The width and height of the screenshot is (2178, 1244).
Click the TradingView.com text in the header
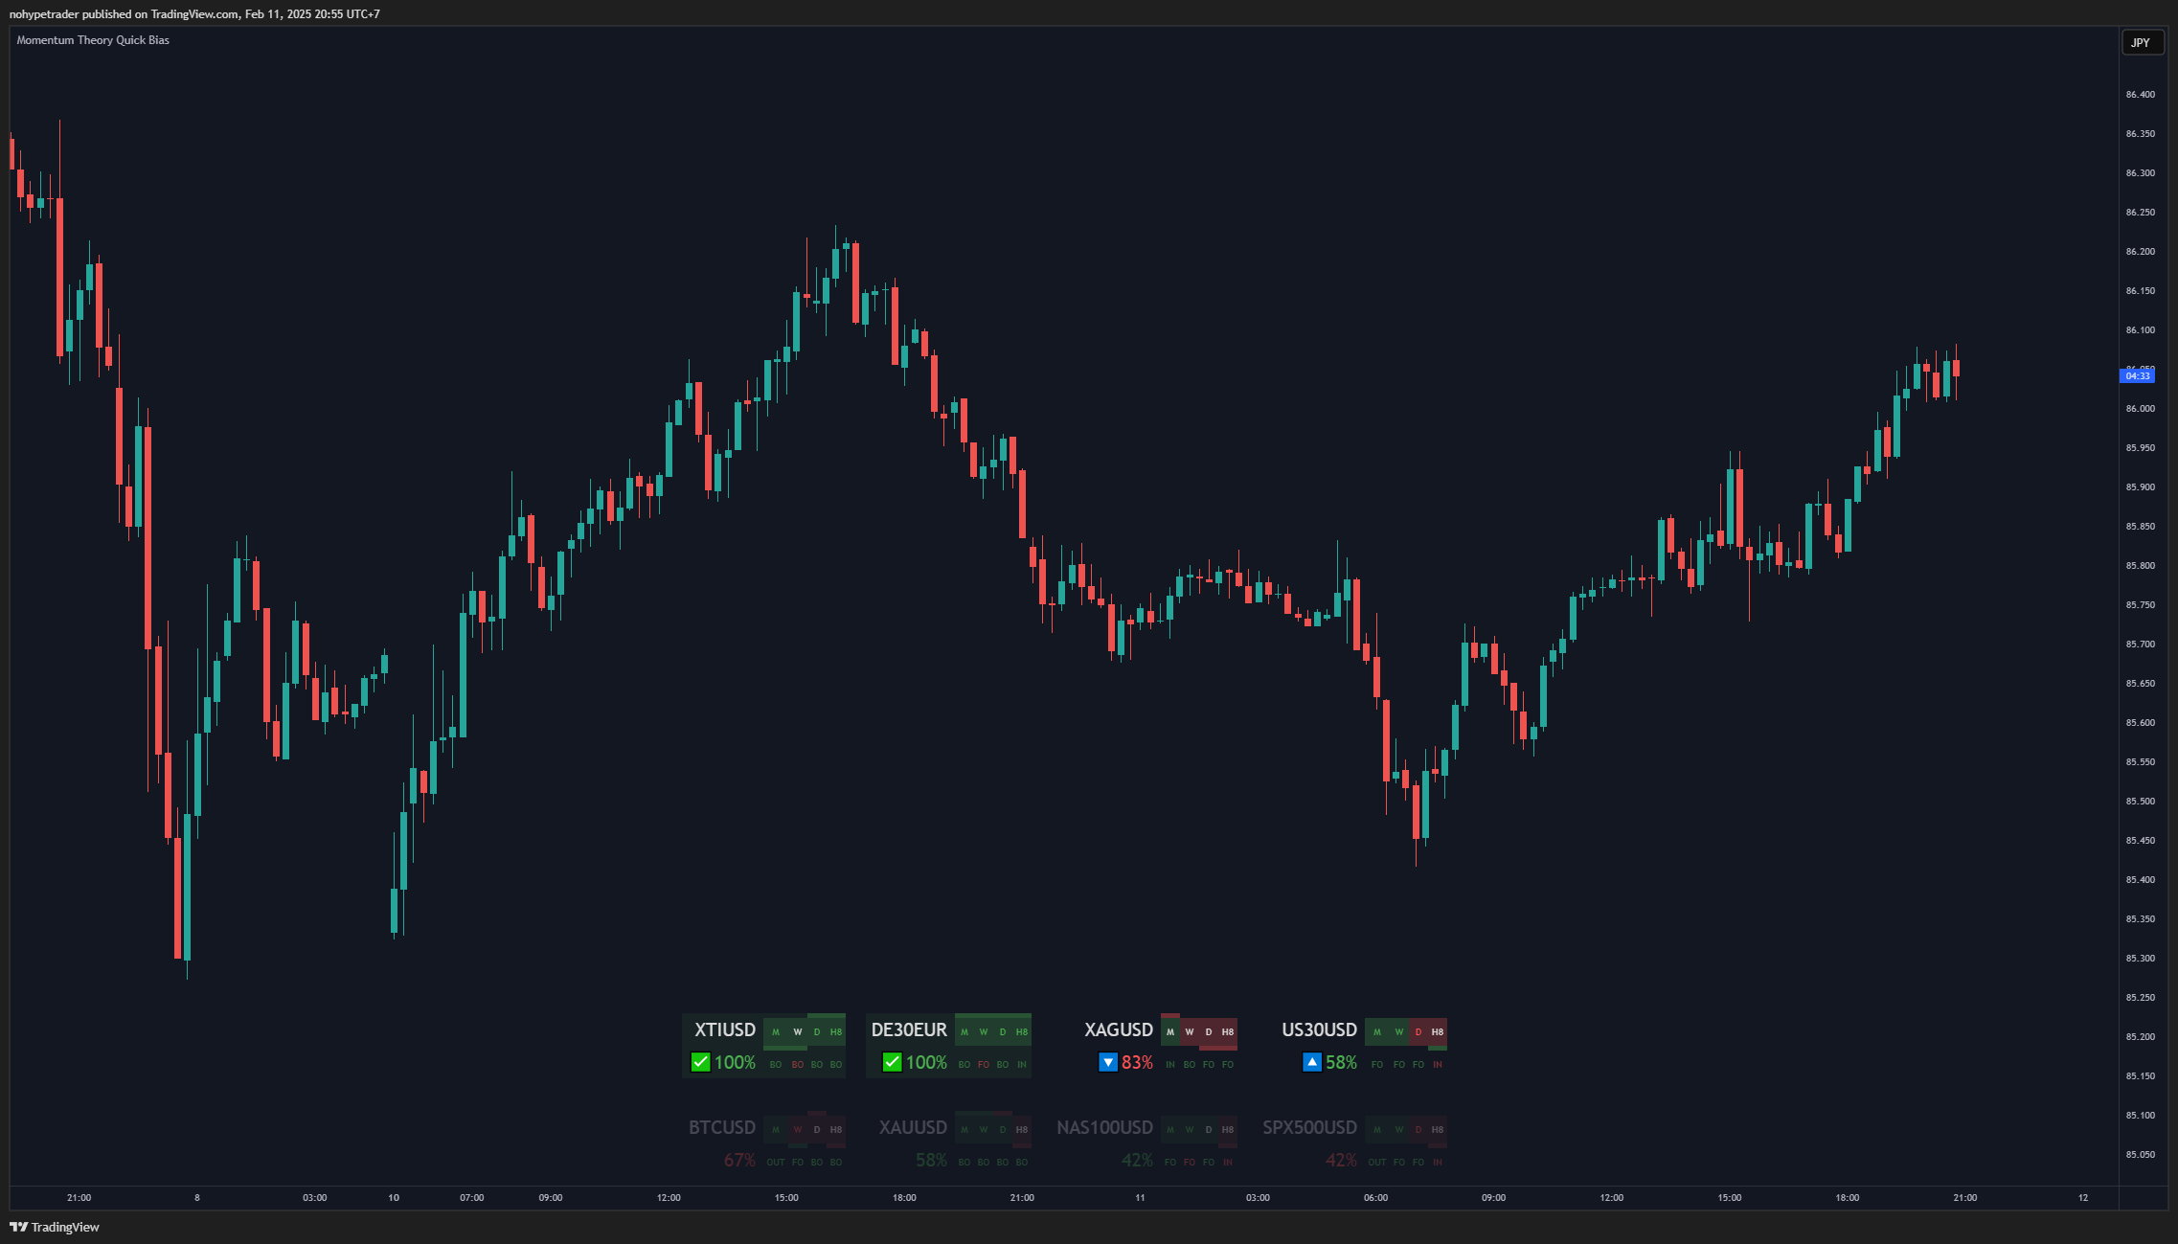[194, 14]
